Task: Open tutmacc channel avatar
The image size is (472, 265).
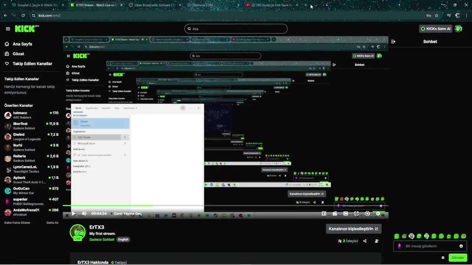Action: coord(8,115)
